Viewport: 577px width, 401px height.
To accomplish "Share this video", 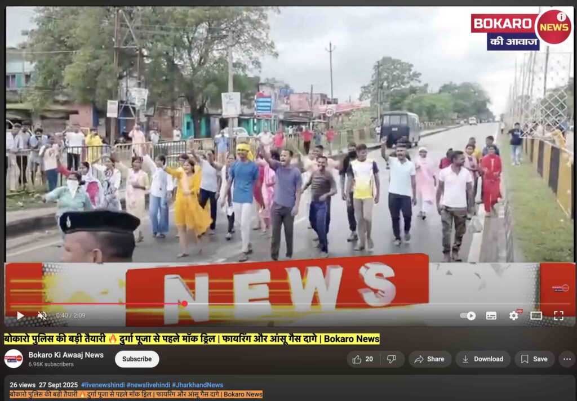I will [x=429, y=359].
